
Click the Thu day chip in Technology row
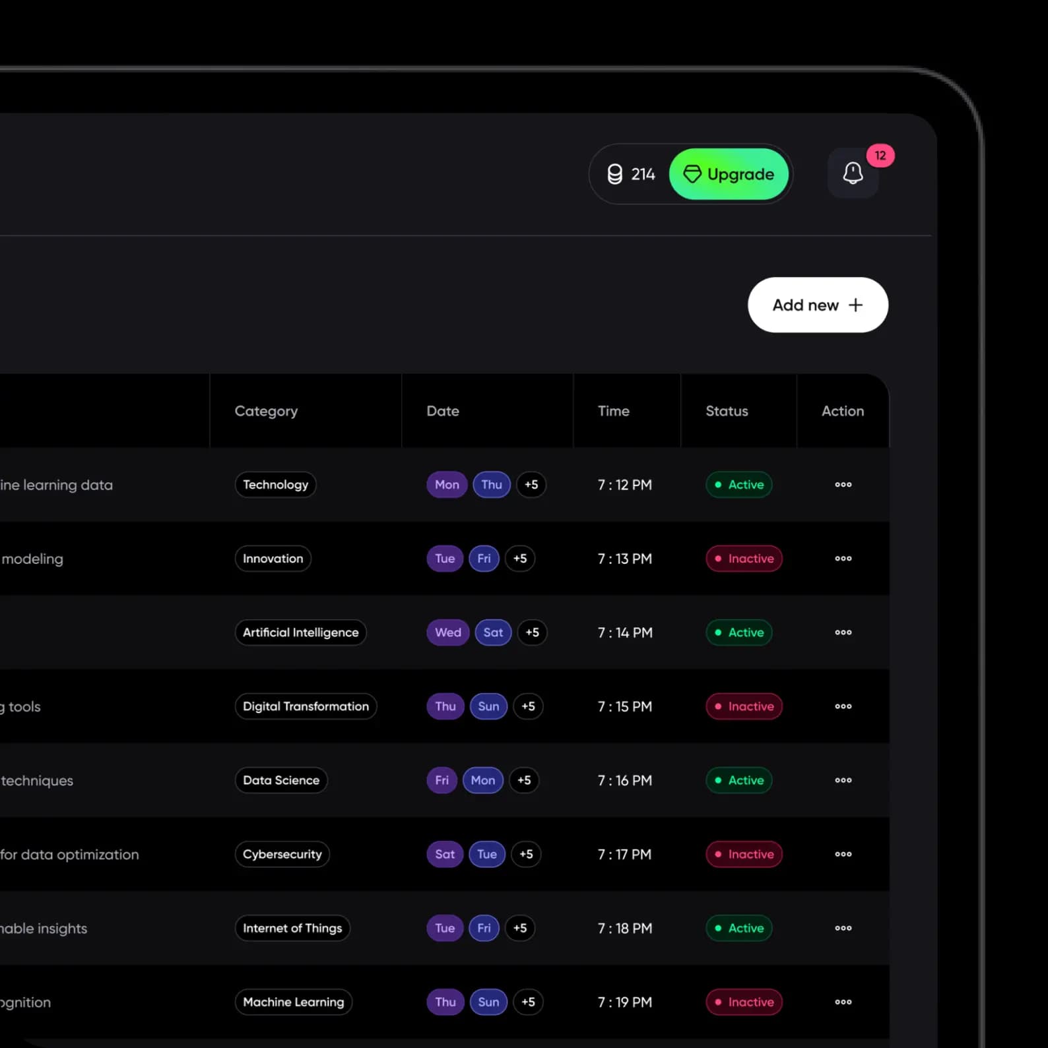click(x=492, y=485)
